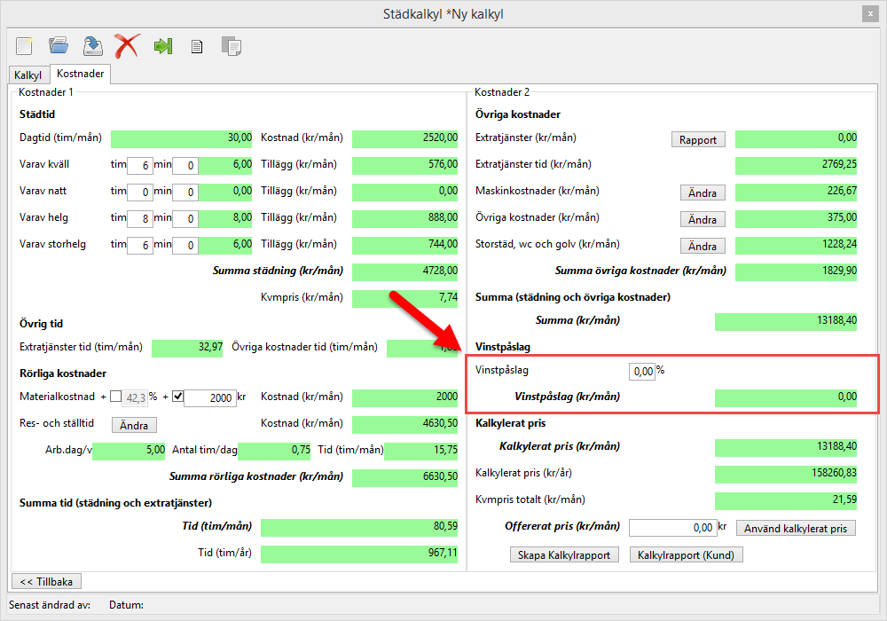Image resolution: width=887 pixels, height=621 pixels.
Task: Close the Städkalkyl window
Action: coord(868,14)
